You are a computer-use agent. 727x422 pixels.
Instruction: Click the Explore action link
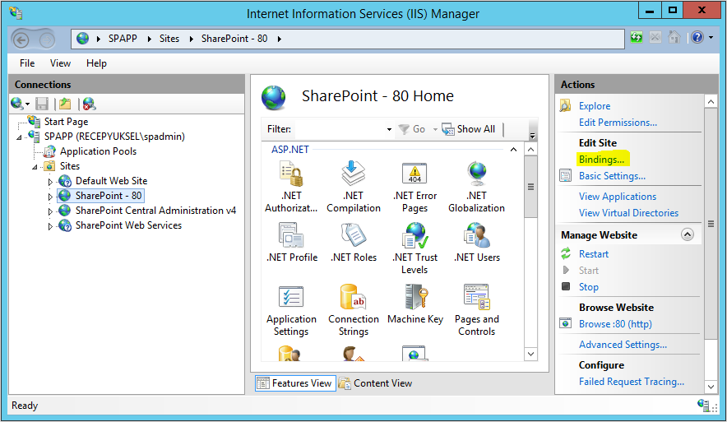[595, 106]
